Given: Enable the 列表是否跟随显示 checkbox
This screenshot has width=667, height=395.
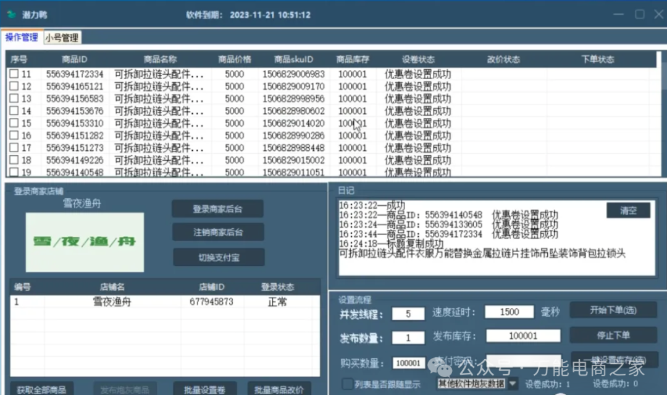Looking at the screenshot, I should 348,384.
